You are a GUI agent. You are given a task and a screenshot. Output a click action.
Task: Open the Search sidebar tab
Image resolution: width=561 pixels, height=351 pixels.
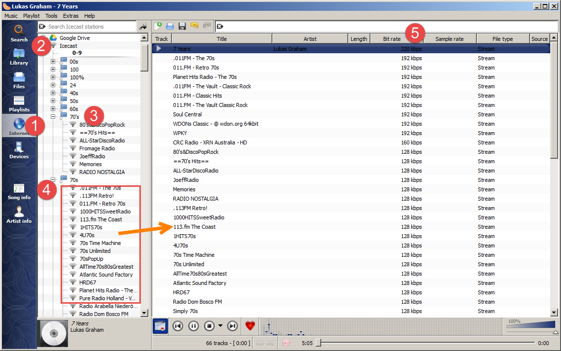[19, 34]
